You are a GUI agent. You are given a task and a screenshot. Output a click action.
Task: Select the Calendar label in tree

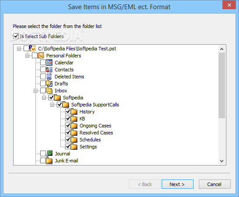[64, 63]
